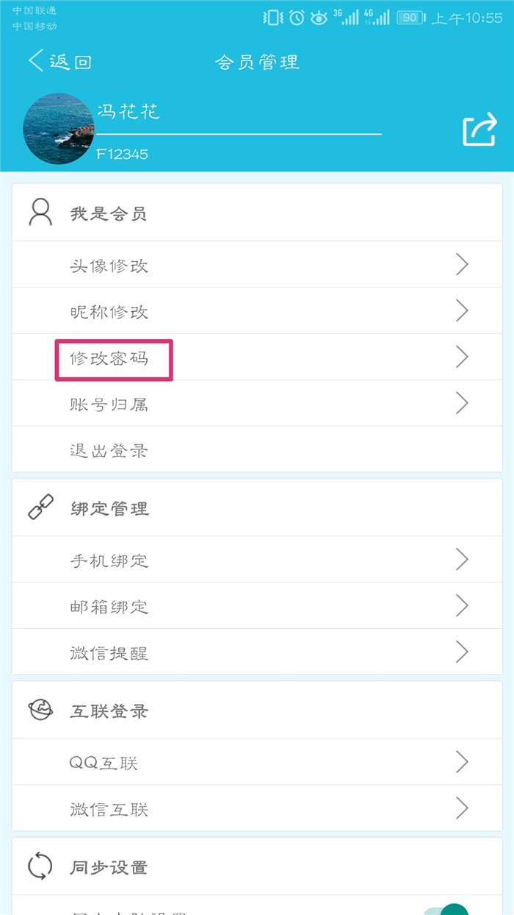Click the chevron beside 账号归属
514x915 pixels.
[x=462, y=403]
